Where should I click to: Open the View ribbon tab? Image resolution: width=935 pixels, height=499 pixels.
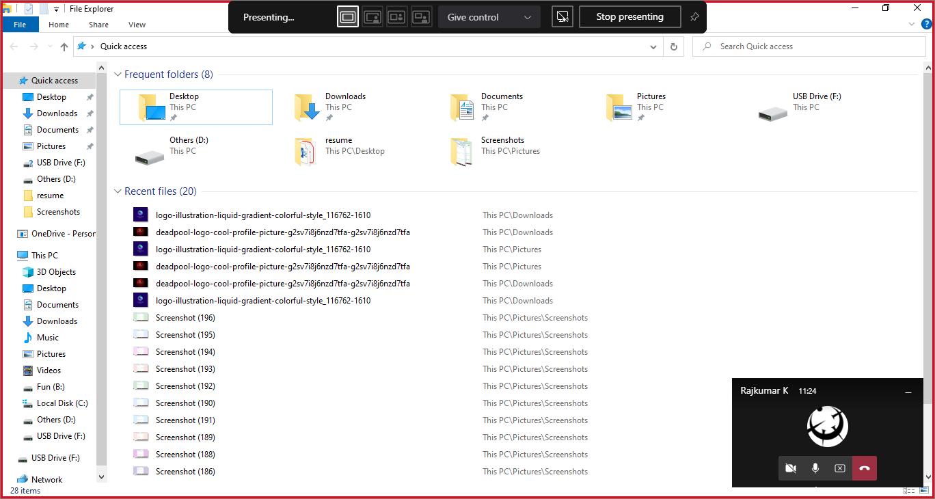tap(137, 25)
